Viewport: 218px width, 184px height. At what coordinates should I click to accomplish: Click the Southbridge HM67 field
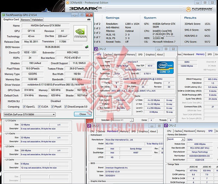point(136,153)
